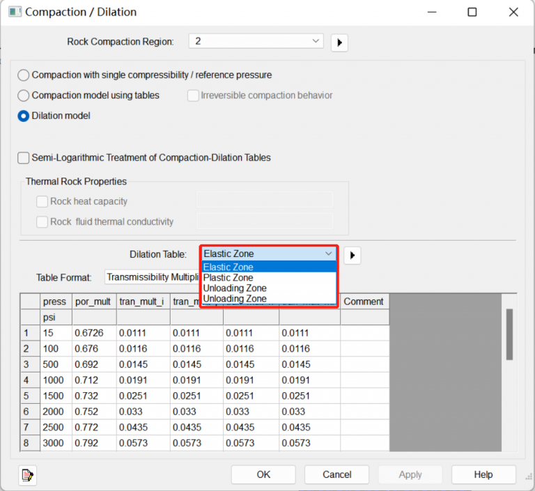Click the notes icon at bottom left
Screen dimensions: 535x491
(x=27, y=475)
